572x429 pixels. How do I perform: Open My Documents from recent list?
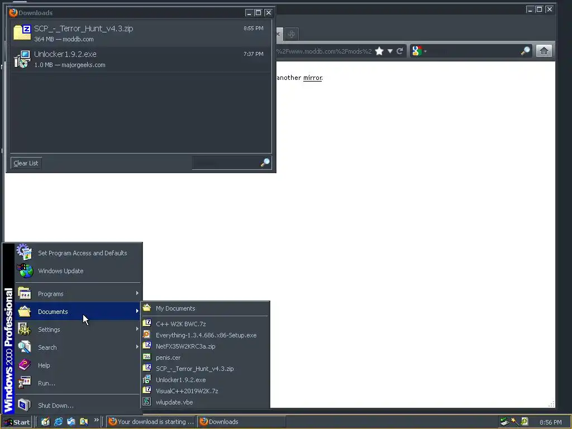(205, 308)
